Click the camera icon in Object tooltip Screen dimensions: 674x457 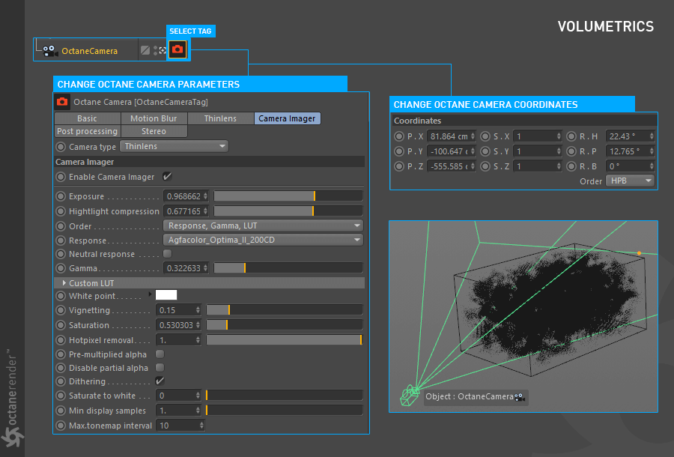click(x=520, y=397)
